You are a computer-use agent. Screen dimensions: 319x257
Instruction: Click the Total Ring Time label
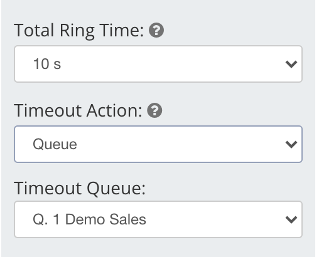tap(78, 31)
